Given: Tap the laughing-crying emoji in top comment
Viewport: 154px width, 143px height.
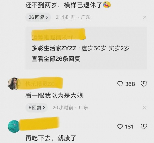Looking at the screenshot, I should [x=107, y=5].
